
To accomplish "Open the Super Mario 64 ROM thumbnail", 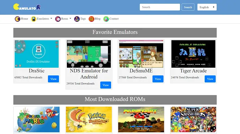I will [x=37, y=120].
